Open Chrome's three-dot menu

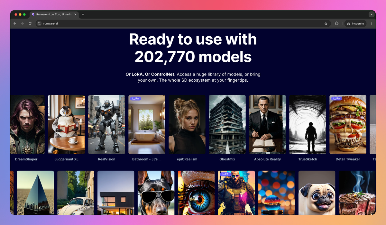(x=371, y=23)
